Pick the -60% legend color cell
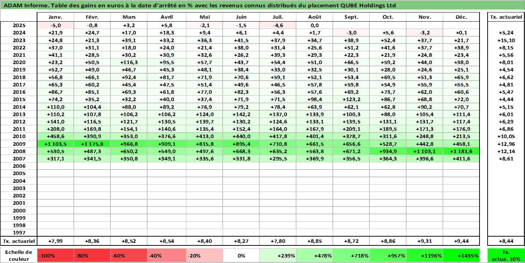 click(x=129, y=255)
